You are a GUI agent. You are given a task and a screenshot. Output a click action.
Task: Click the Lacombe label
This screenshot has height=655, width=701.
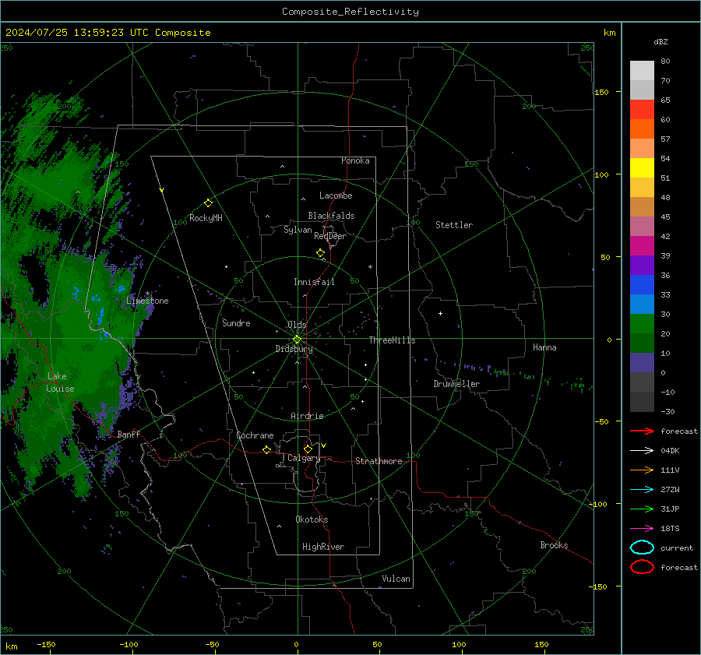point(336,195)
